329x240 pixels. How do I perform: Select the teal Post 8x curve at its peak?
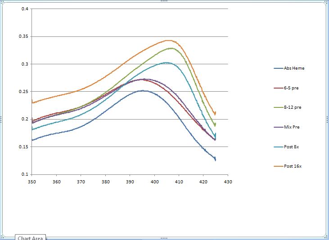[167, 62]
